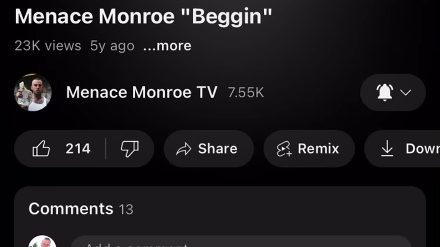Click the Remix button label
The width and height of the screenshot is (440, 247).
click(x=318, y=149)
